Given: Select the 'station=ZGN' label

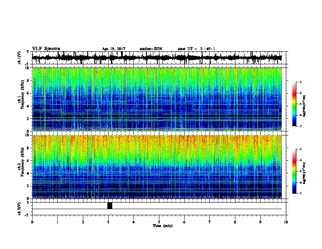Looking at the screenshot, I should click(151, 49).
